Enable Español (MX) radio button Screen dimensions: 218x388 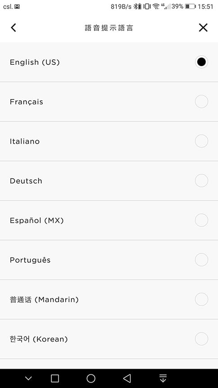pyautogui.click(x=201, y=220)
